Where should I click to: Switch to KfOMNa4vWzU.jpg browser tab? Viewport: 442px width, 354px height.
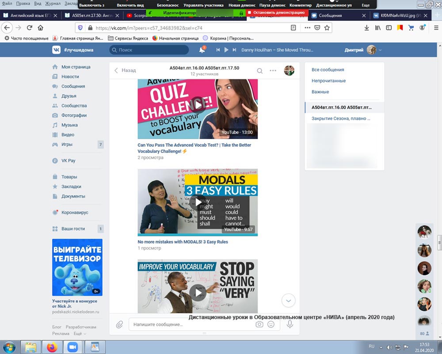pyautogui.click(x=401, y=15)
